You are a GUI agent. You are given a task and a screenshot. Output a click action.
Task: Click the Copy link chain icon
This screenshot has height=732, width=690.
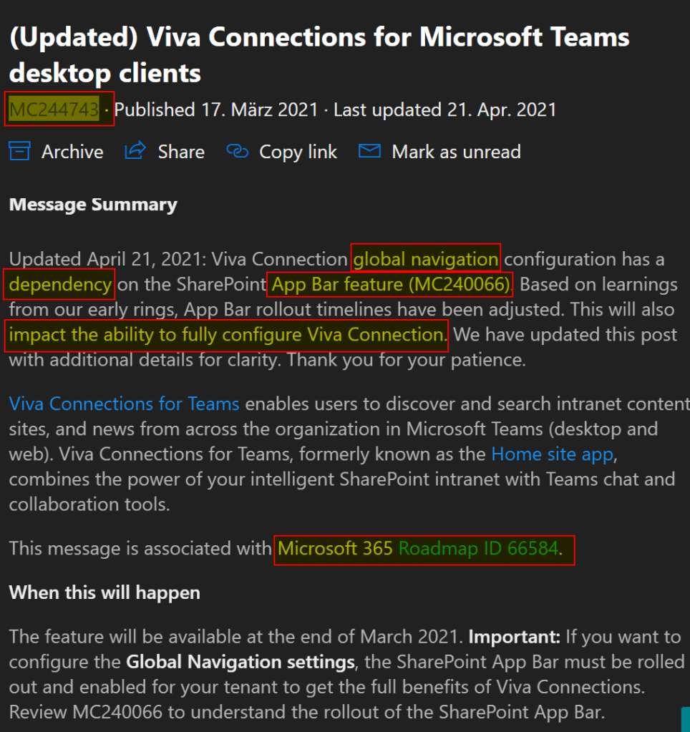click(x=237, y=152)
